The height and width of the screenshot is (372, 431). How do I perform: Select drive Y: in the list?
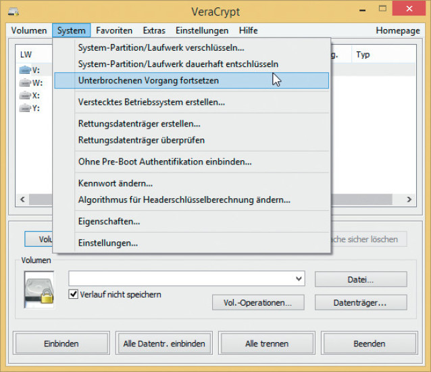[x=30, y=108]
